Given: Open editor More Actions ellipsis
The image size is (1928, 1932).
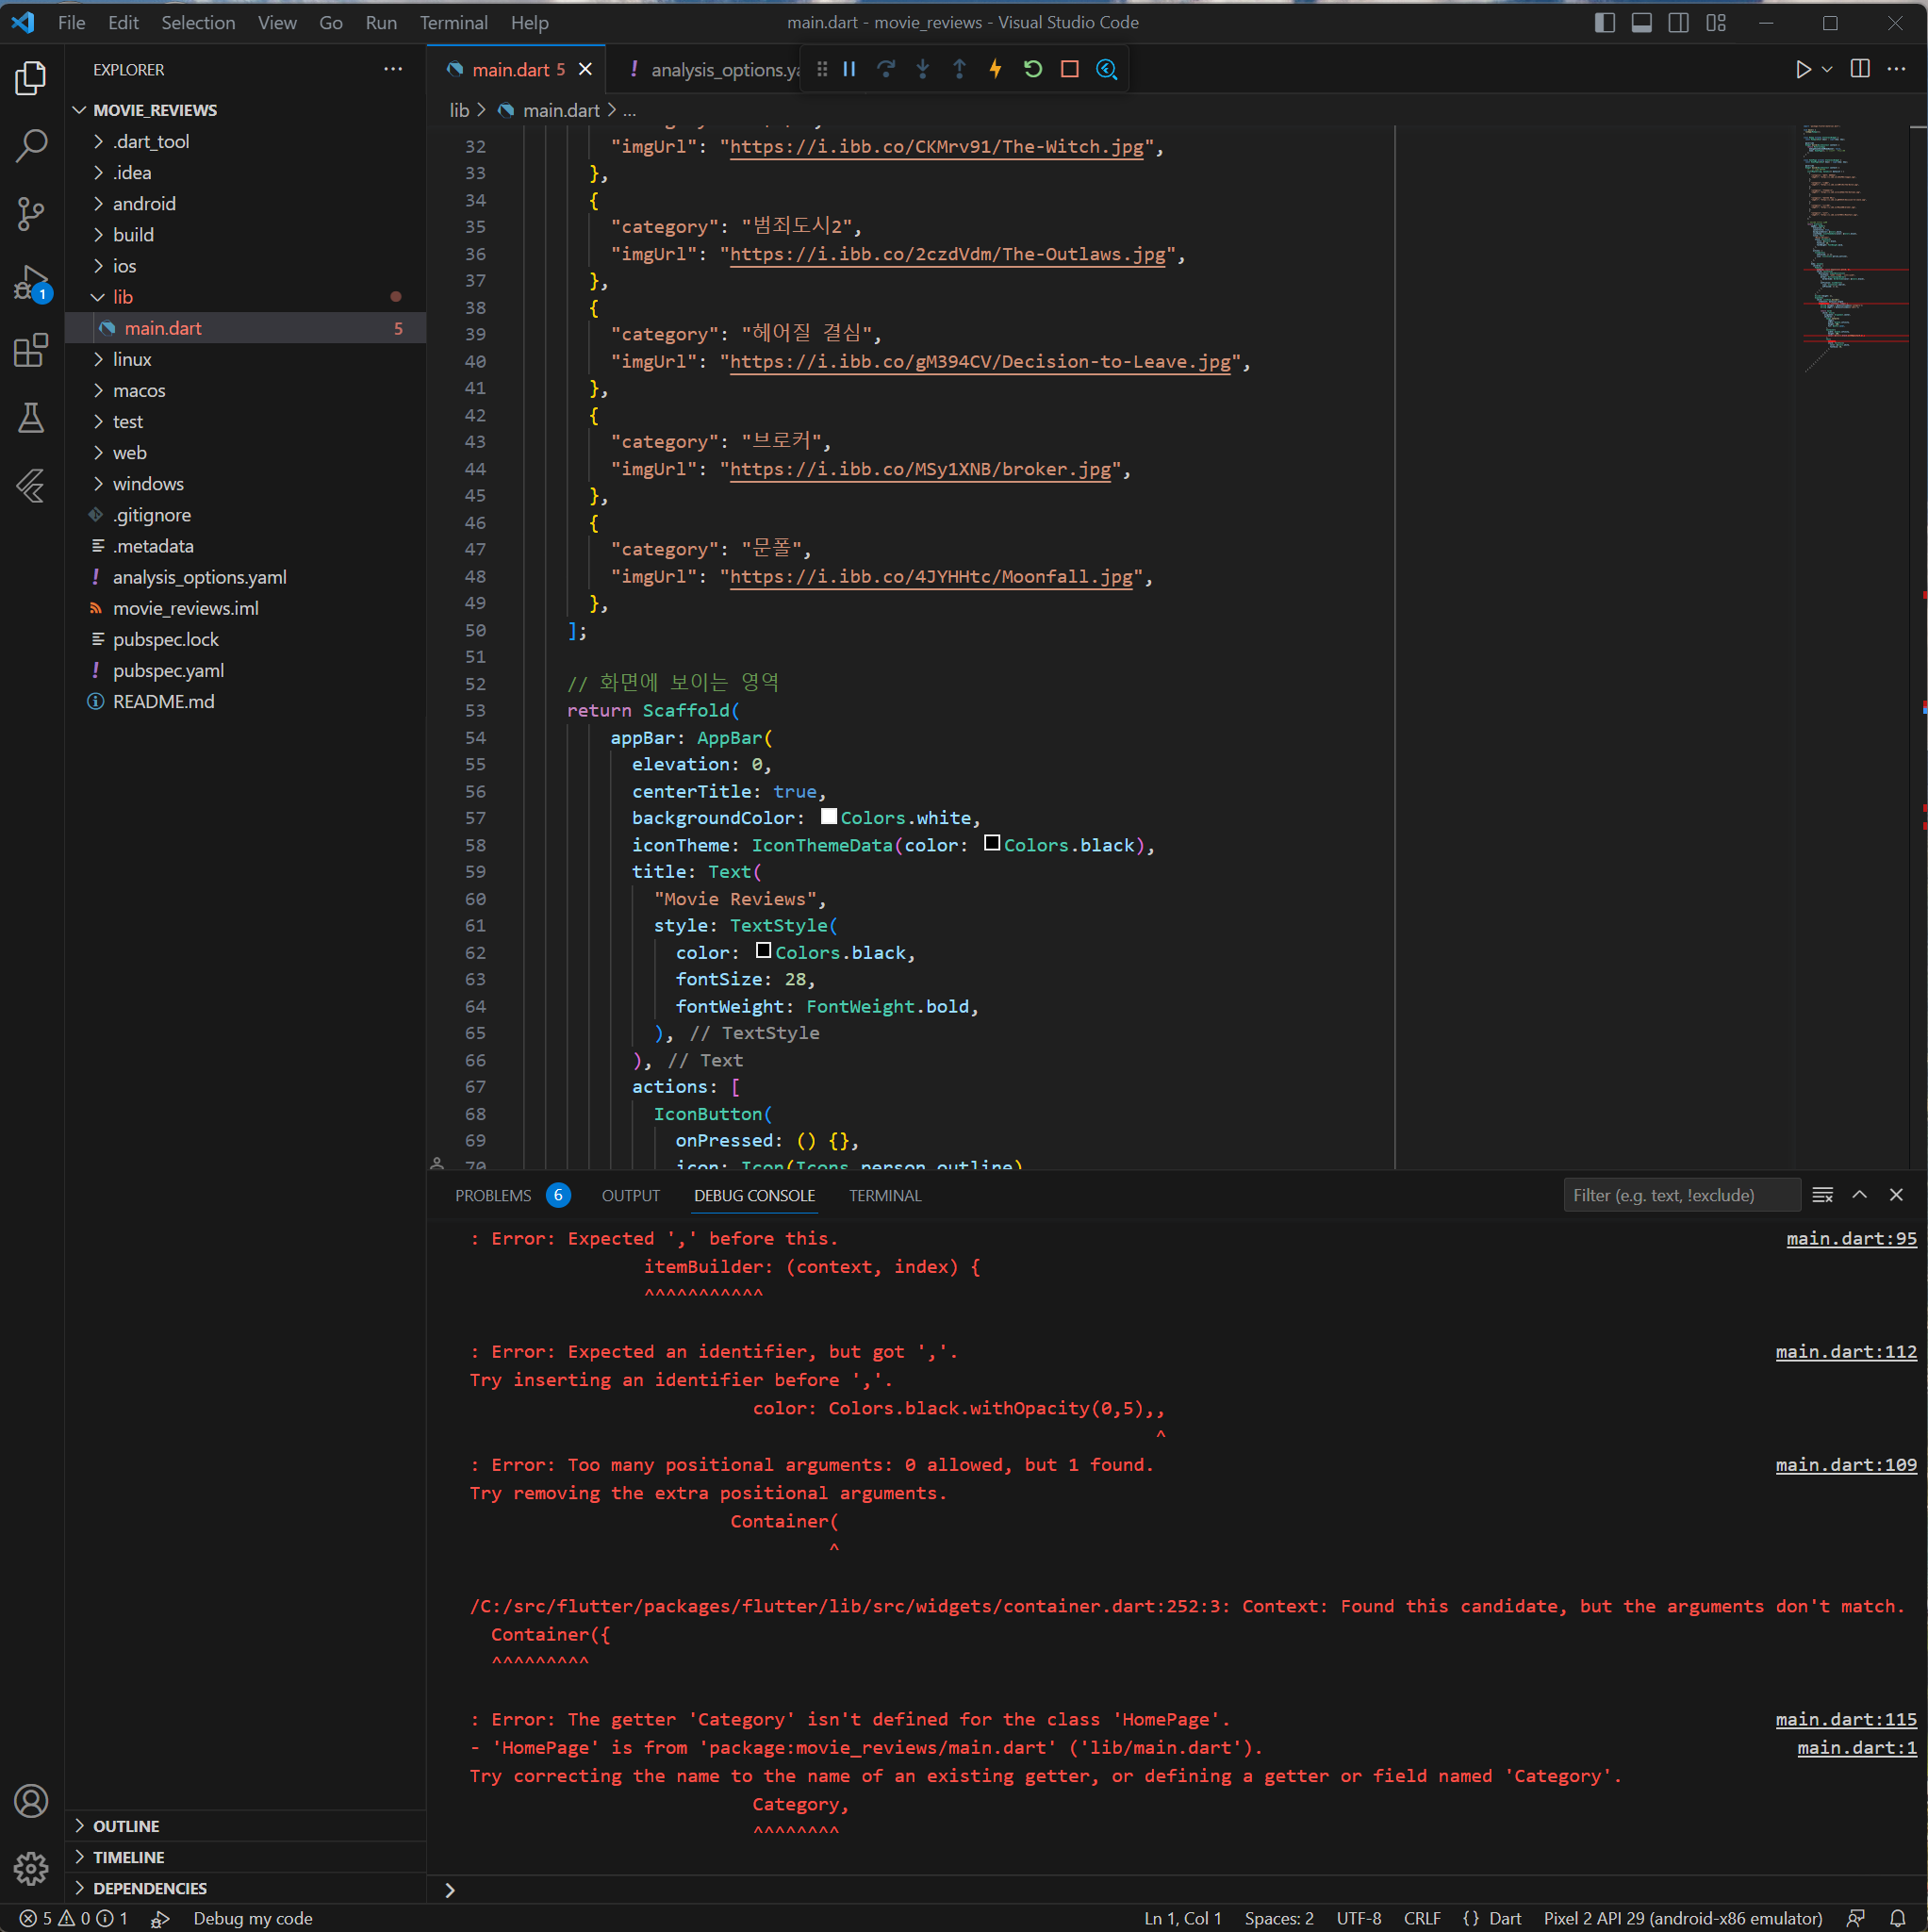Looking at the screenshot, I should point(1896,69).
